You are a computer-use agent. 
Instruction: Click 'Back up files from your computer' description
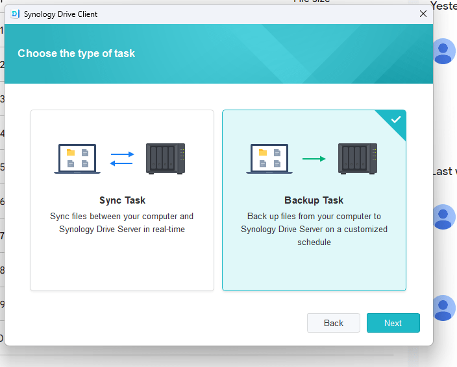point(314,229)
